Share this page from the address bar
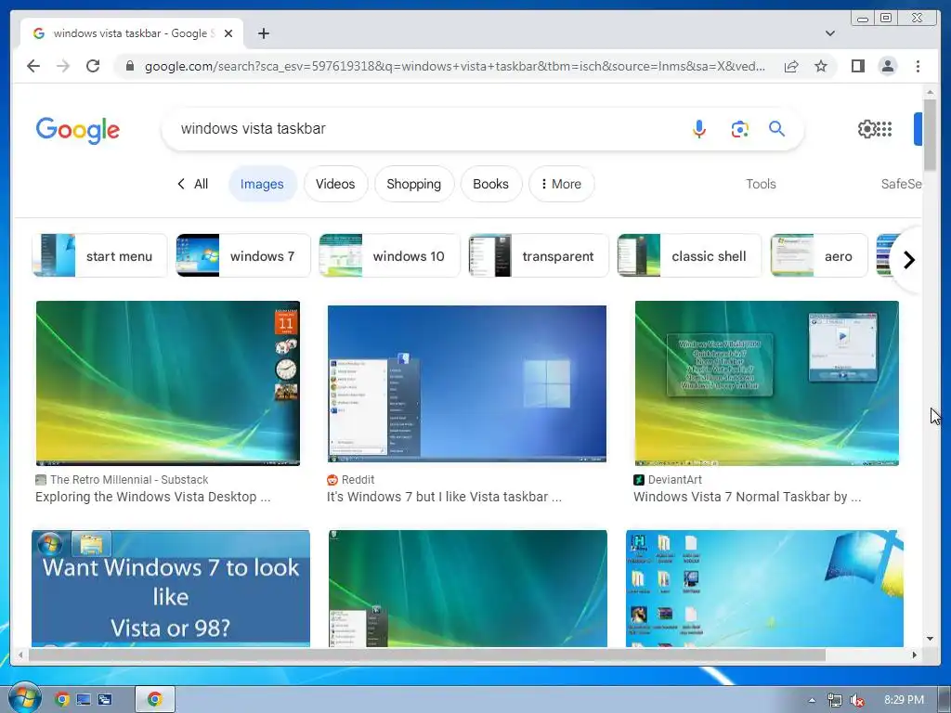The width and height of the screenshot is (951, 713). tap(791, 66)
